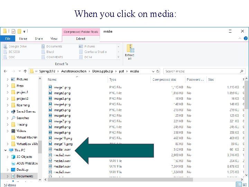249x187 pixels.
Task: Choose Camtasia Studio extract destination
Action: click(93, 52)
